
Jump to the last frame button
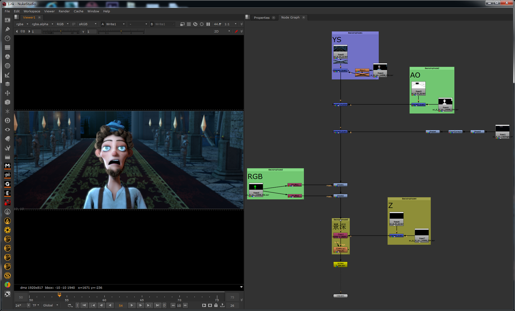[x=158, y=305]
